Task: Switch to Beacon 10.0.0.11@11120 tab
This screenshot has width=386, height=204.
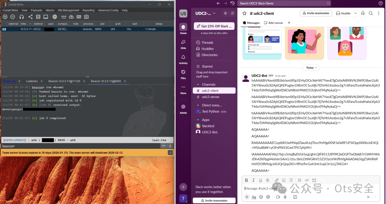Action: (x=64, y=81)
